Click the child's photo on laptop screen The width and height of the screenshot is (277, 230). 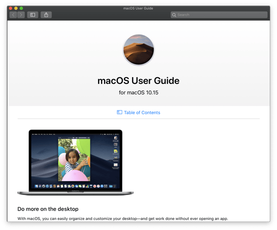click(74, 160)
